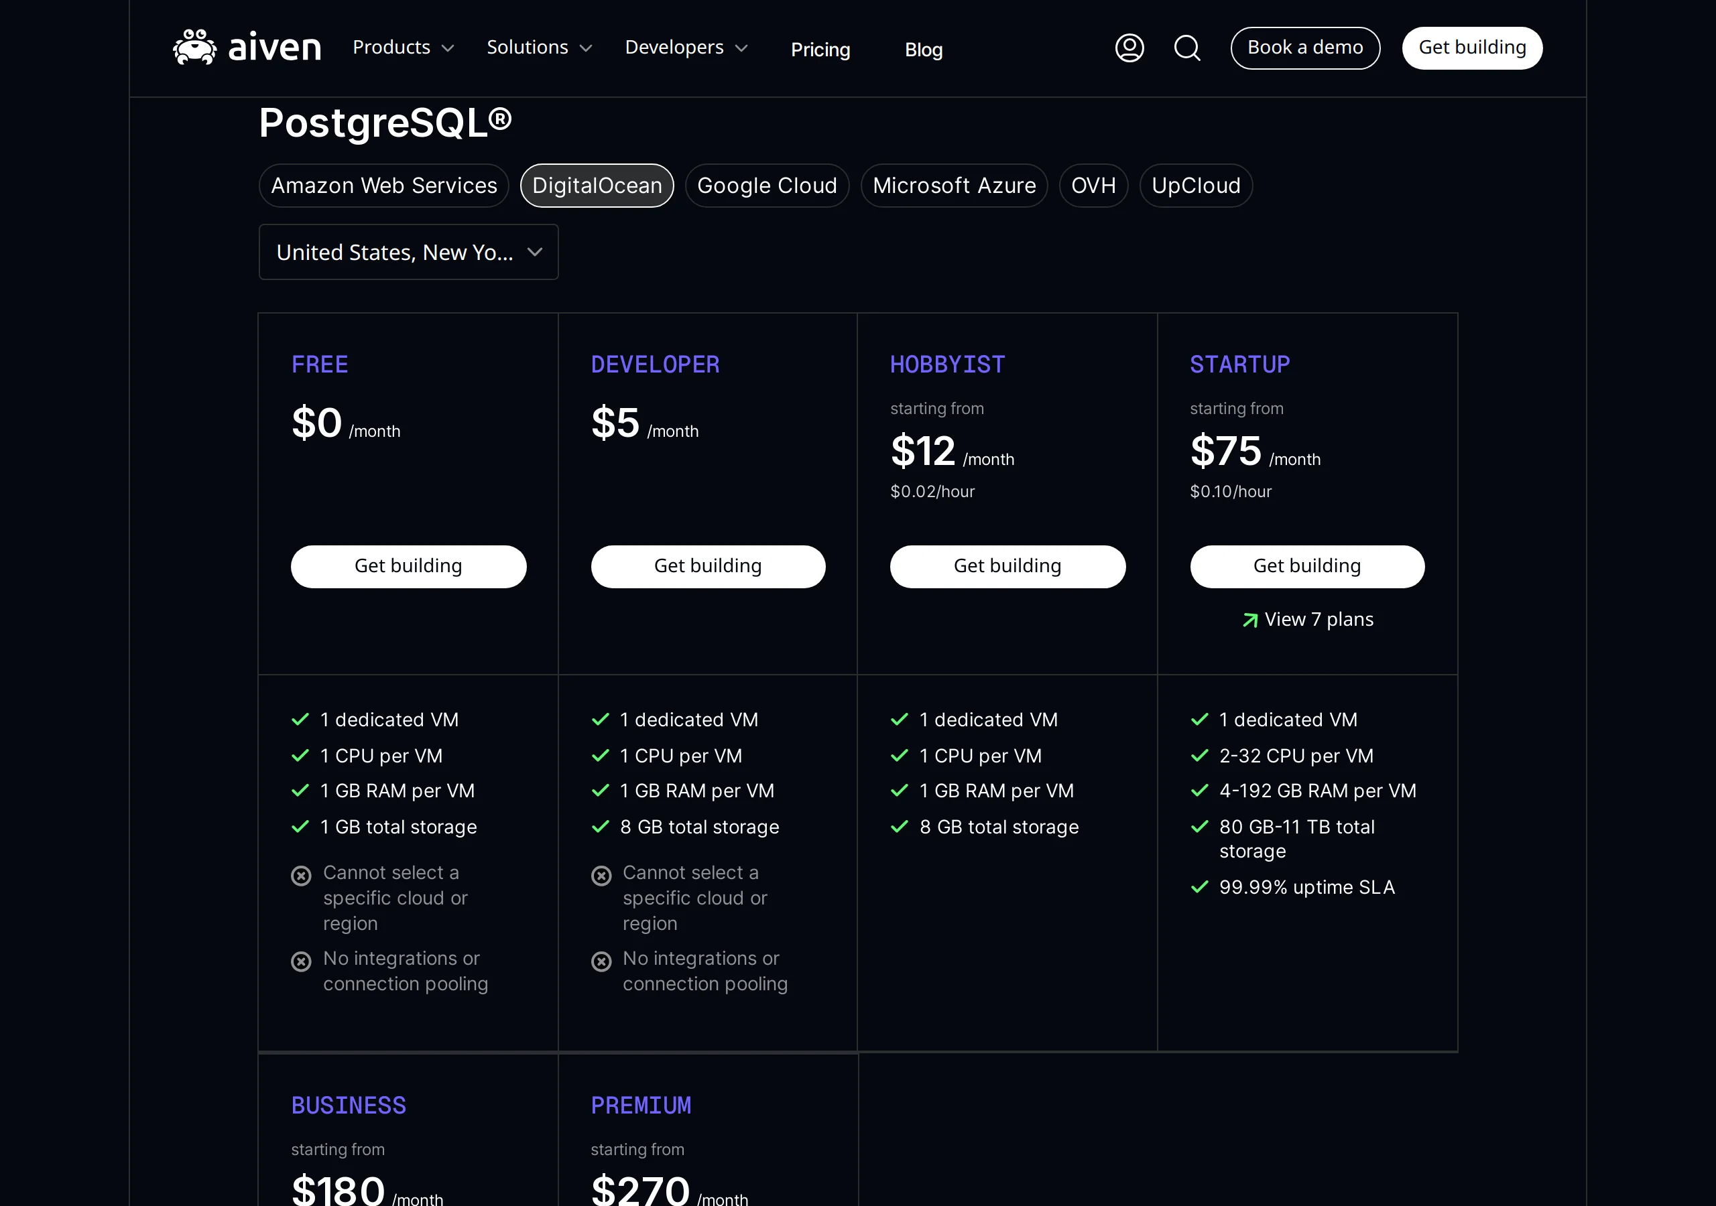Select the Amazon Web Services cloud tab
The image size is (1716, 1206).
pyautogui.click(x=384, y=186)
